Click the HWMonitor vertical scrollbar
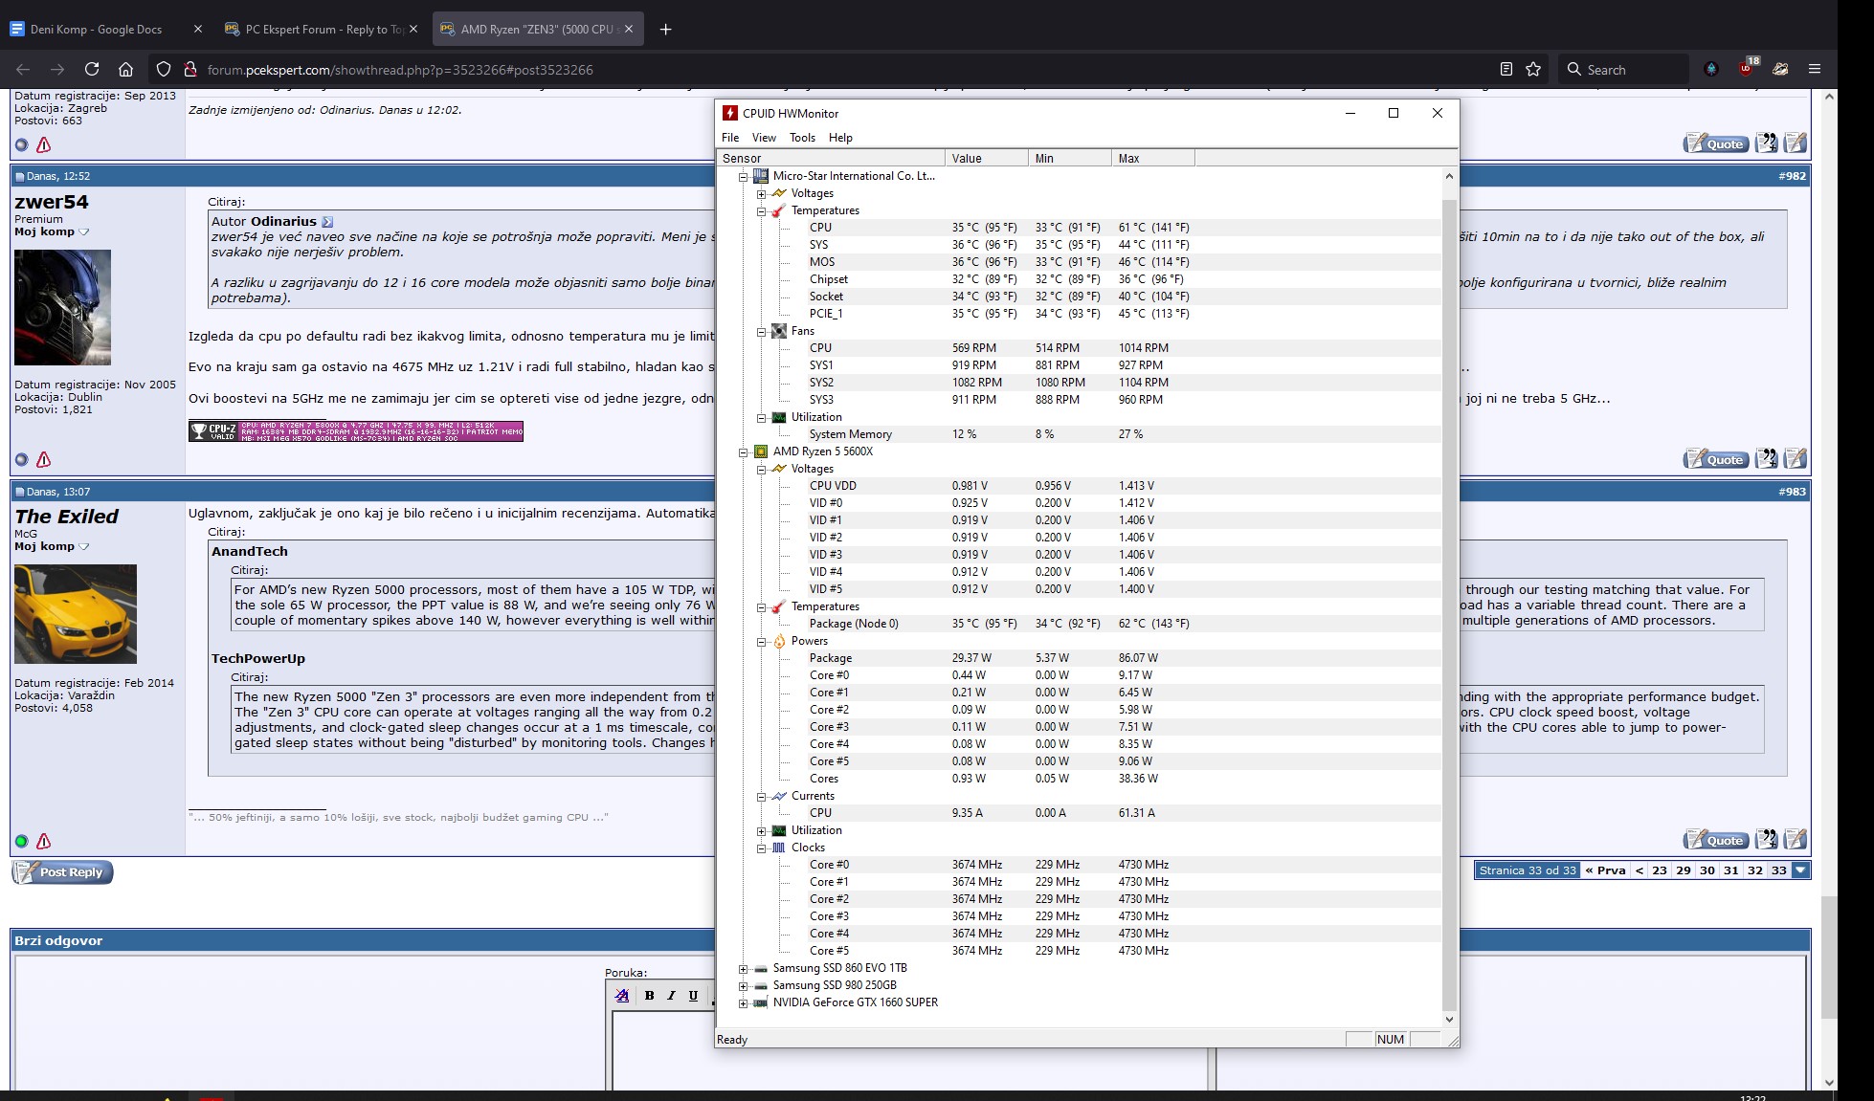Screen dimensions: 1874x1101 click(1448, 574)
